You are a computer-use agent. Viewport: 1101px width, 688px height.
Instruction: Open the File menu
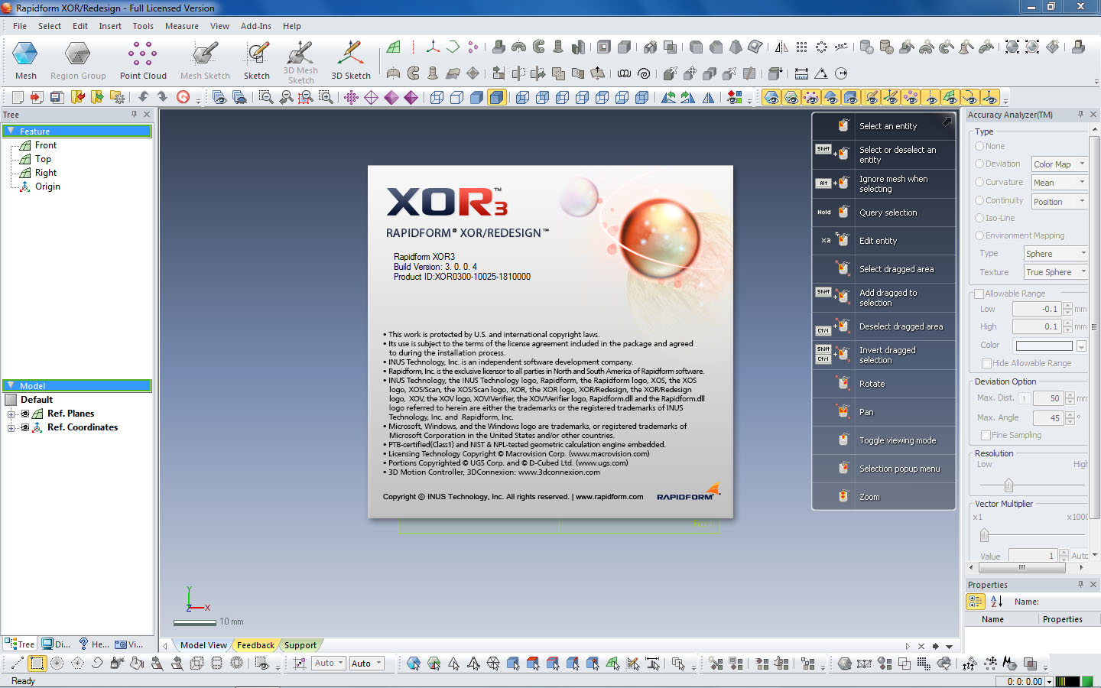click(x=20, y=26)
